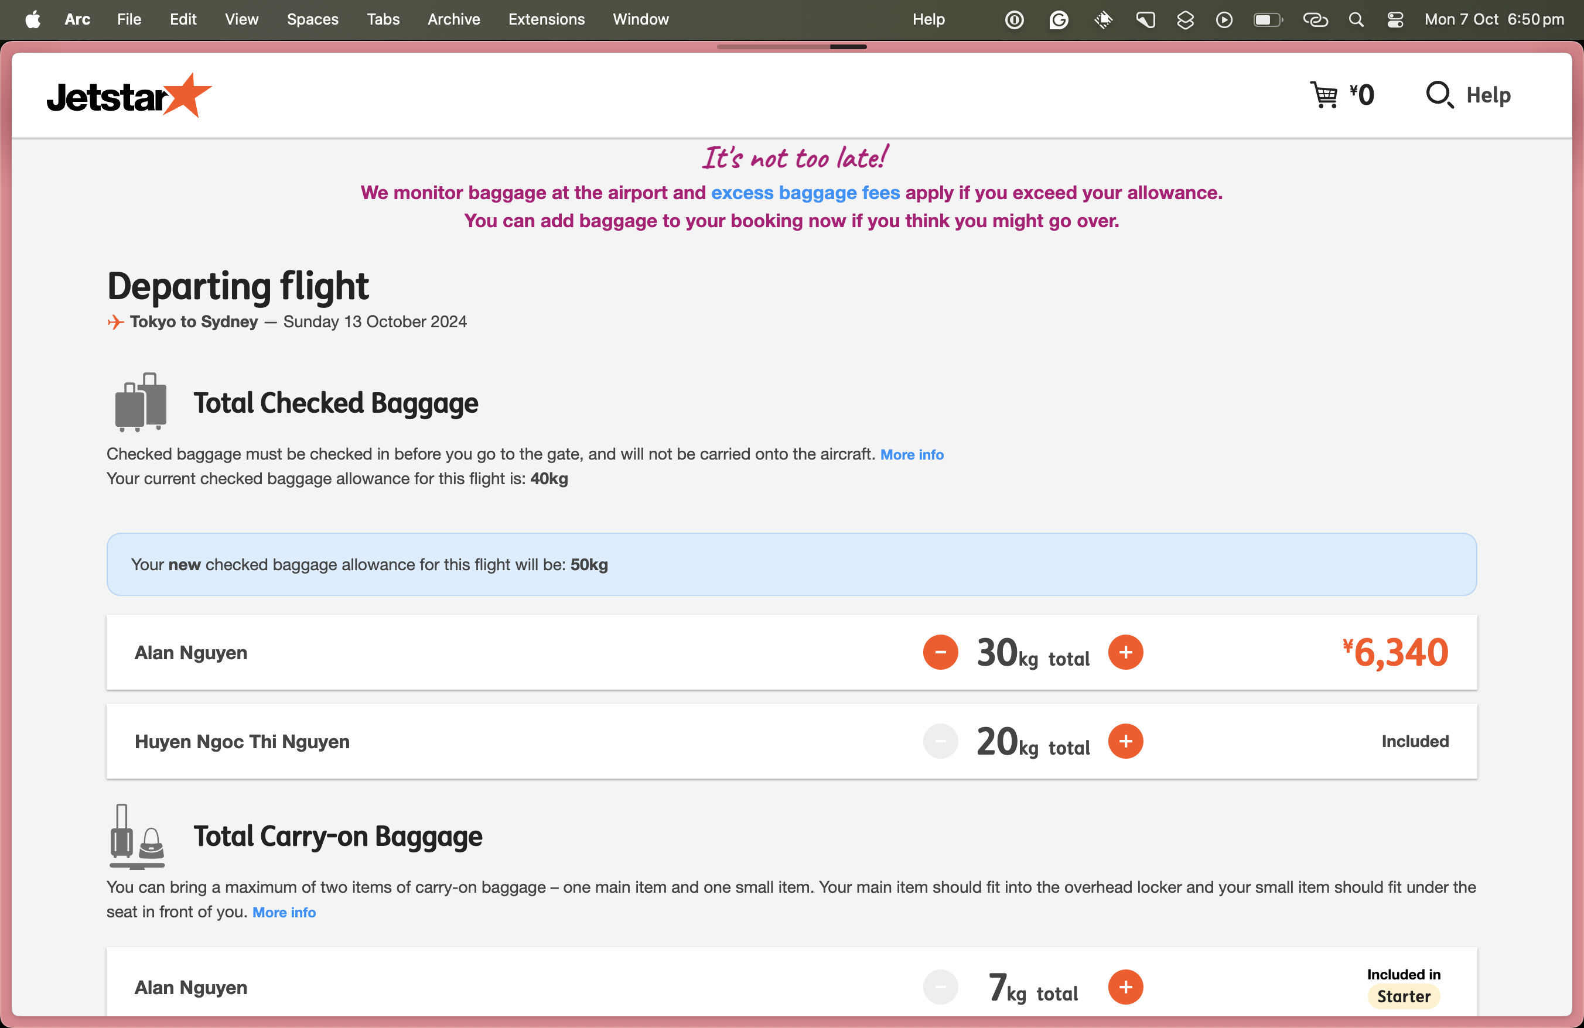Increase Alan Nguyen's carry-on baggage weight
Viewport: 1584px width, 1028px height.
point(1125,988)
